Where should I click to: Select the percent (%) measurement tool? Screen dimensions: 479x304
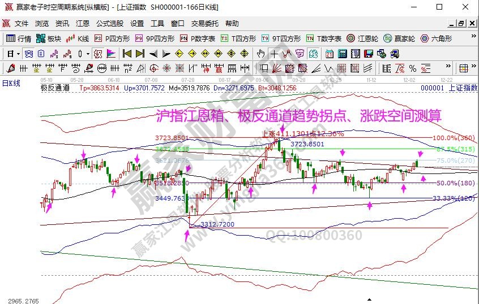[x=412, y=68]
